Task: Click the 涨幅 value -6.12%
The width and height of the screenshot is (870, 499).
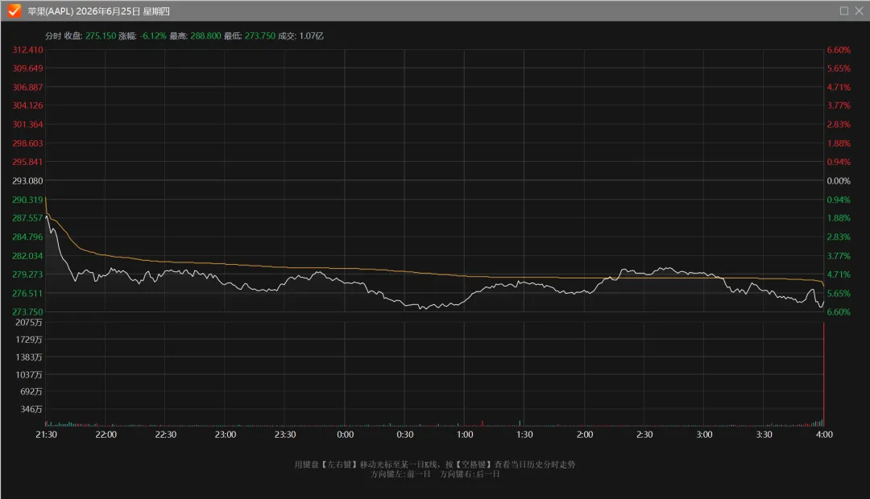Action: [153, 35]
